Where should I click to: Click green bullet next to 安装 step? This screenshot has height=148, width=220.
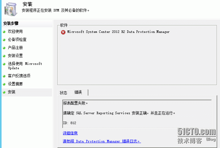coord(4,92)
